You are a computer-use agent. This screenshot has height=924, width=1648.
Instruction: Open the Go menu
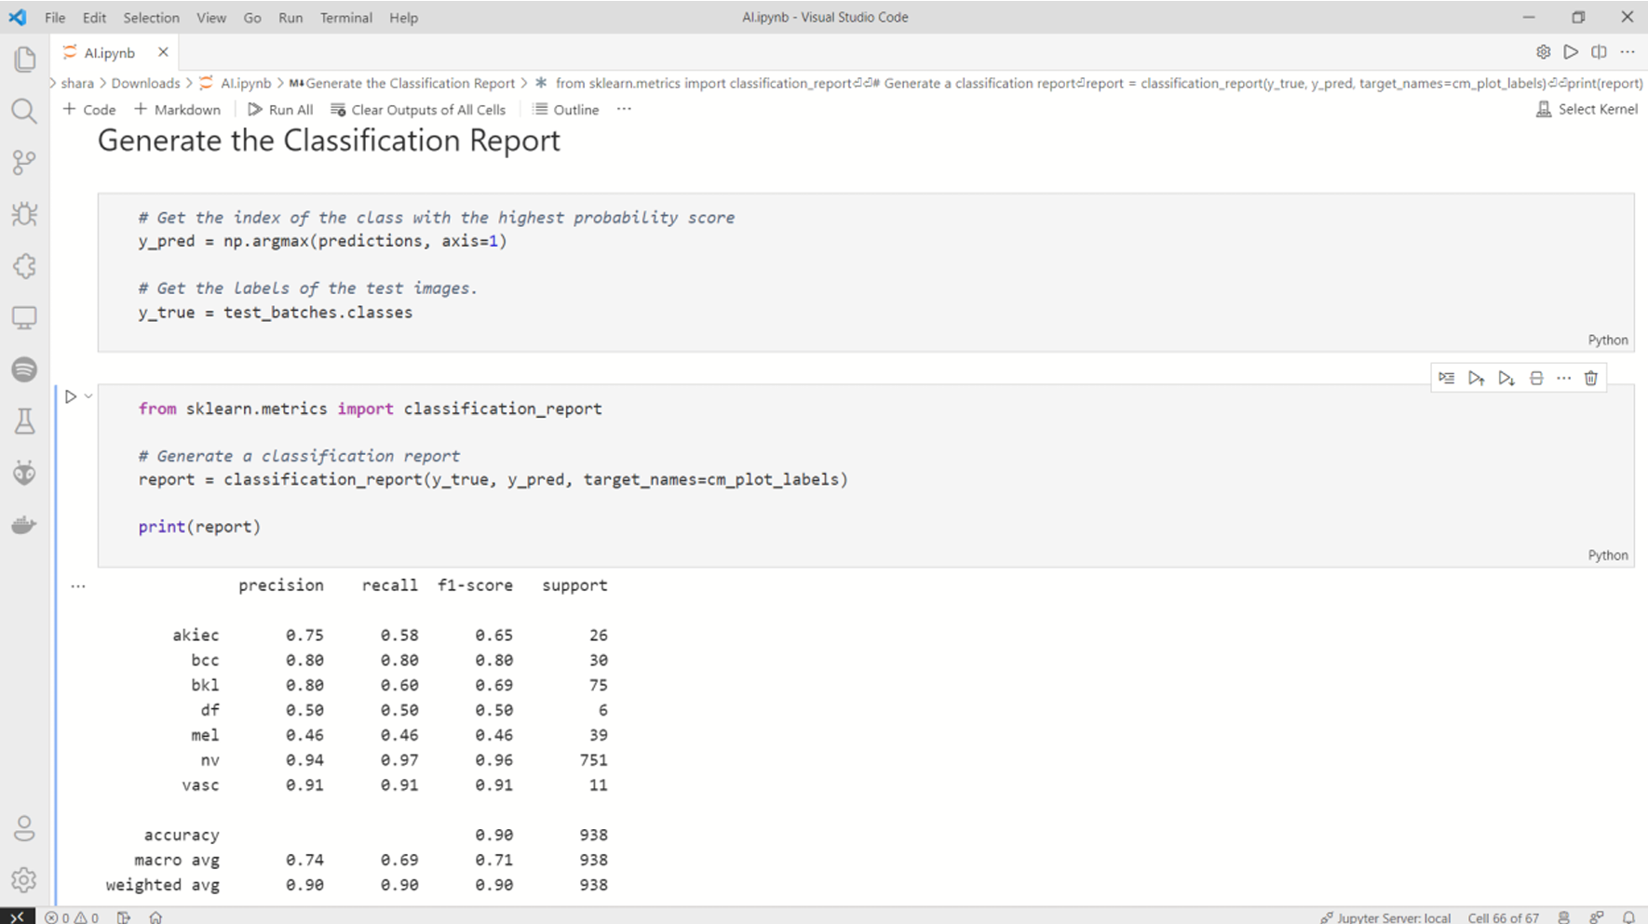click(252, 17)
